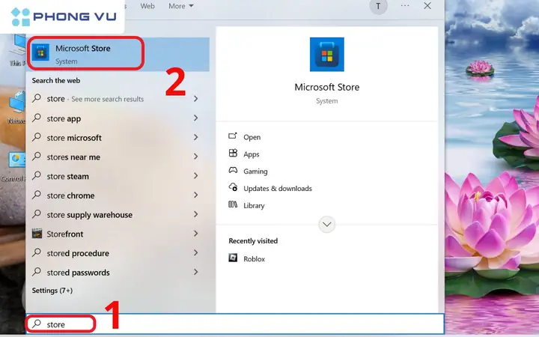Expand more actions with the down chevron circle
This screenshot has height=337, width=539.
pos(326,225)
